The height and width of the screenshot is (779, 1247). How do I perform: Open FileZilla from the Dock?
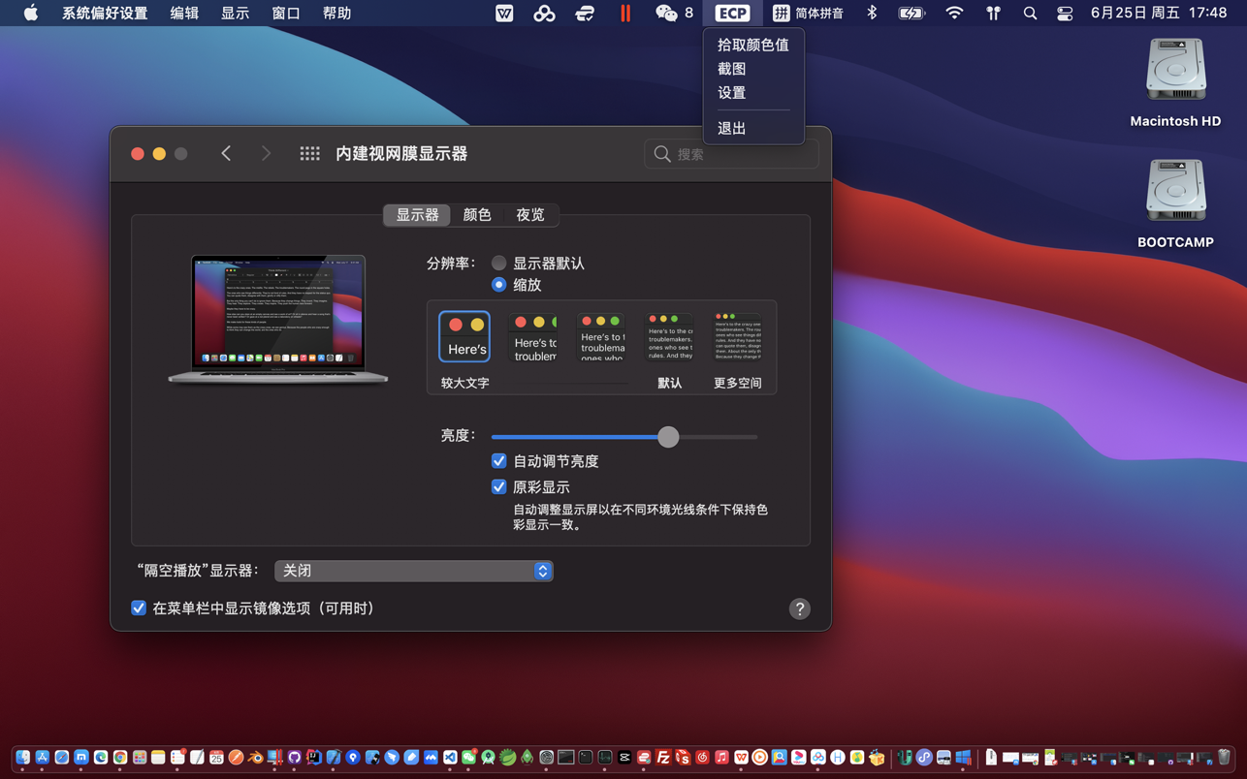(x=663, y=758)
